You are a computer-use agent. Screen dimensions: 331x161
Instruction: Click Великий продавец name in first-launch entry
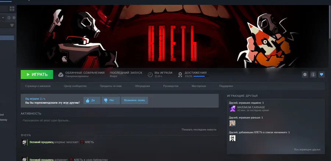[42, 142]
